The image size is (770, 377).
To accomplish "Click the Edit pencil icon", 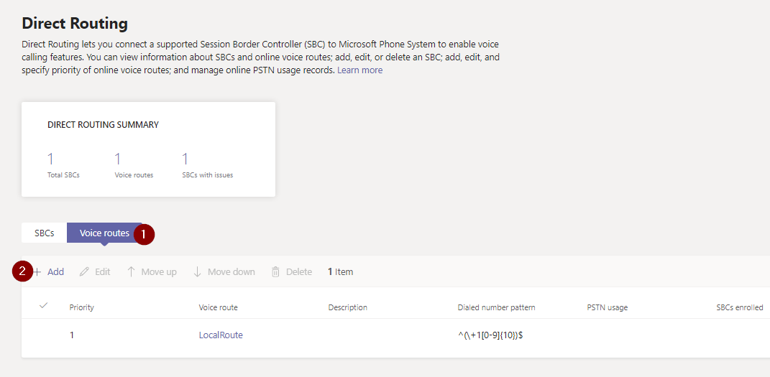I will (x=85, y=272).
